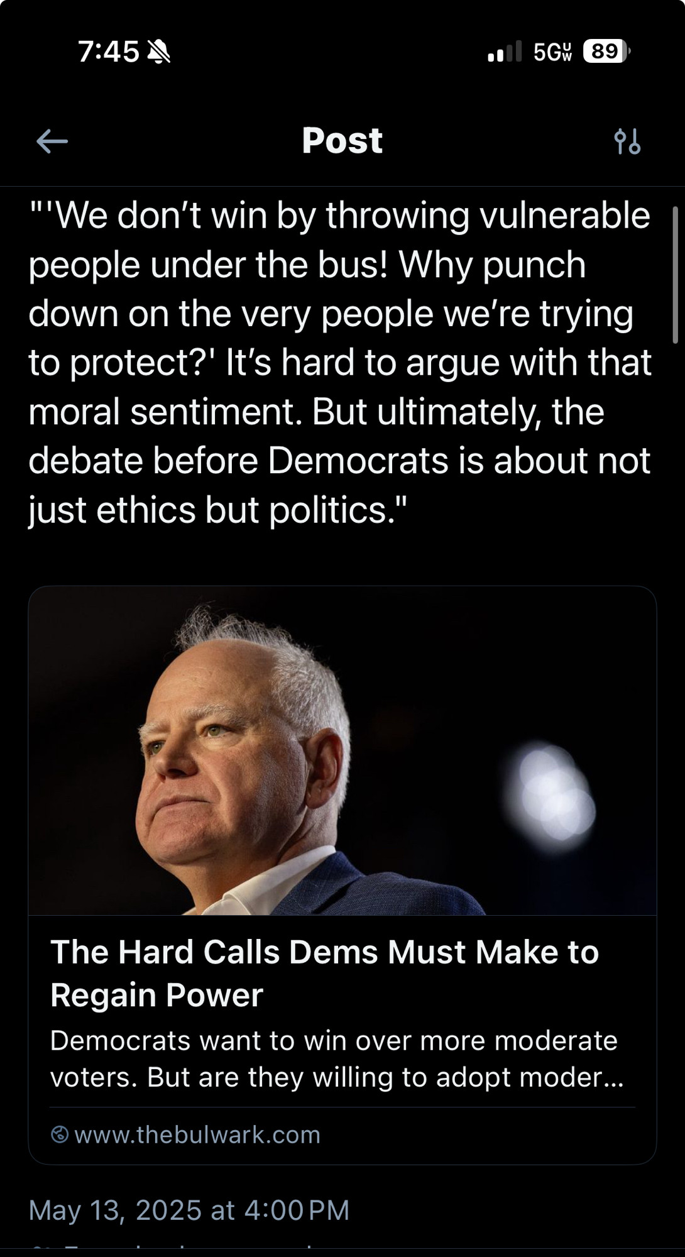This screenshot has height=1257, width=685.
Task: Tap the May 13, 2025 timestamp
Action: coord(189,1210)
